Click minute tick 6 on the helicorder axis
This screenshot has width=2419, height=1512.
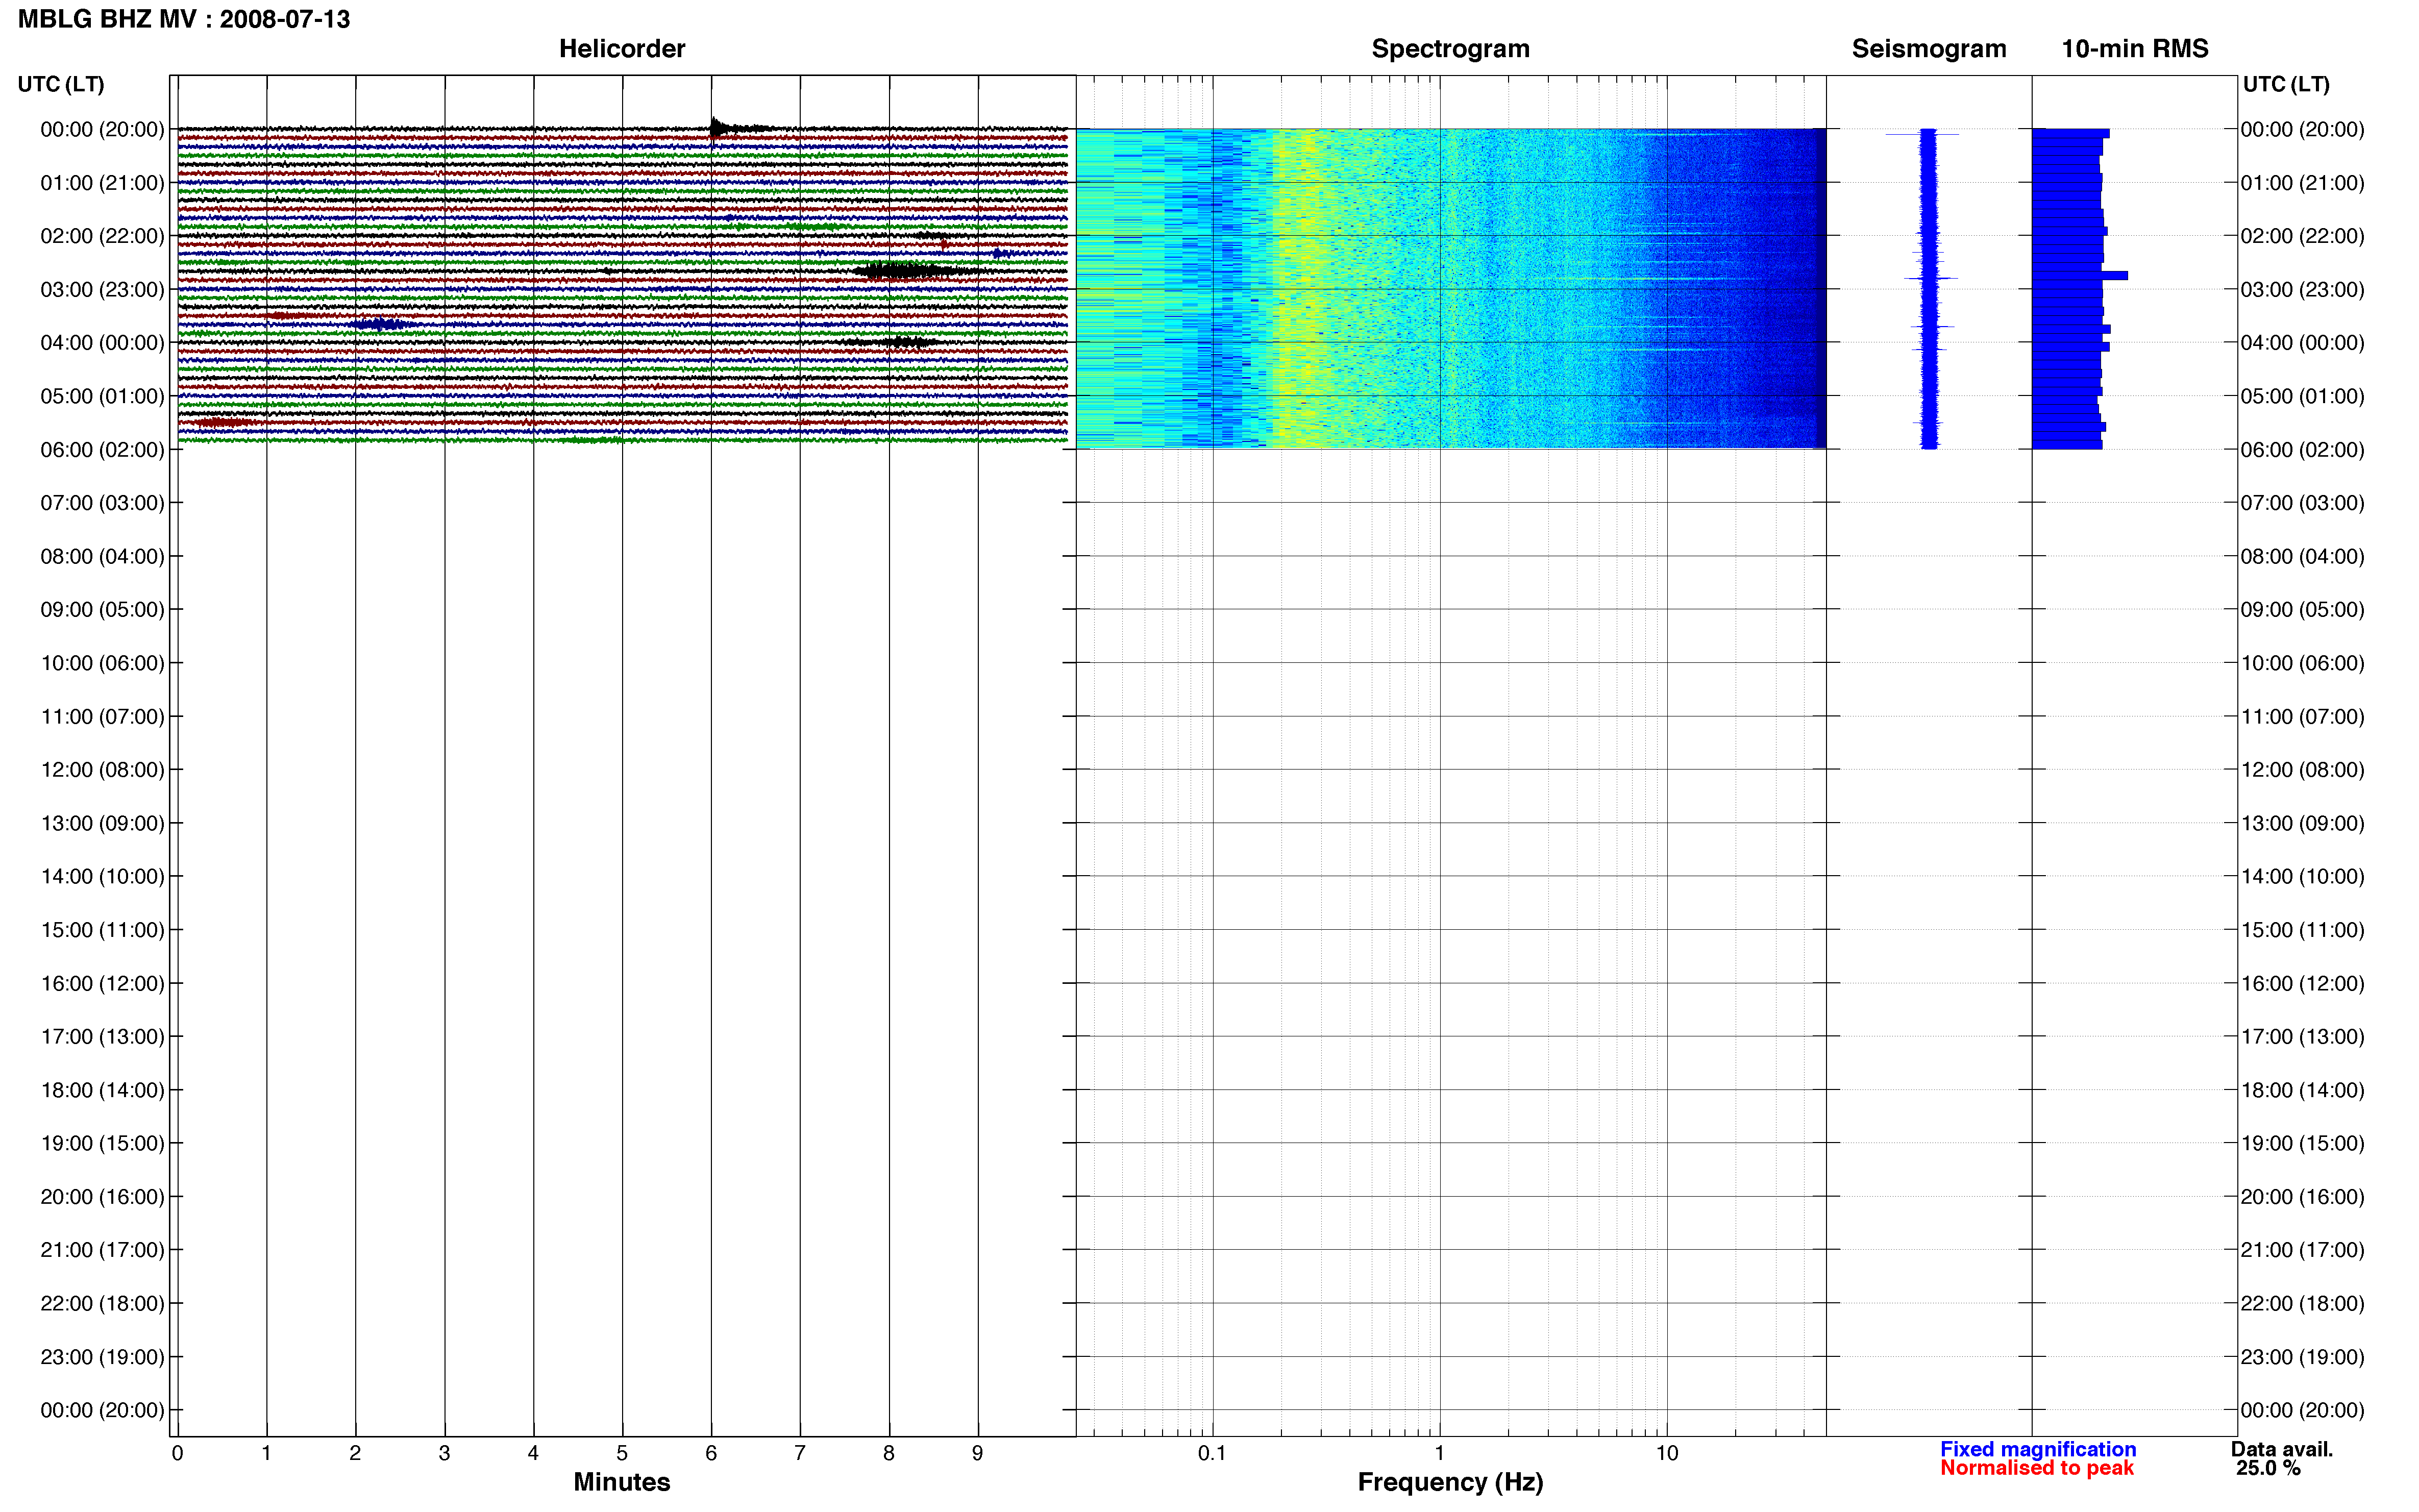click(x=711, y=1453)
